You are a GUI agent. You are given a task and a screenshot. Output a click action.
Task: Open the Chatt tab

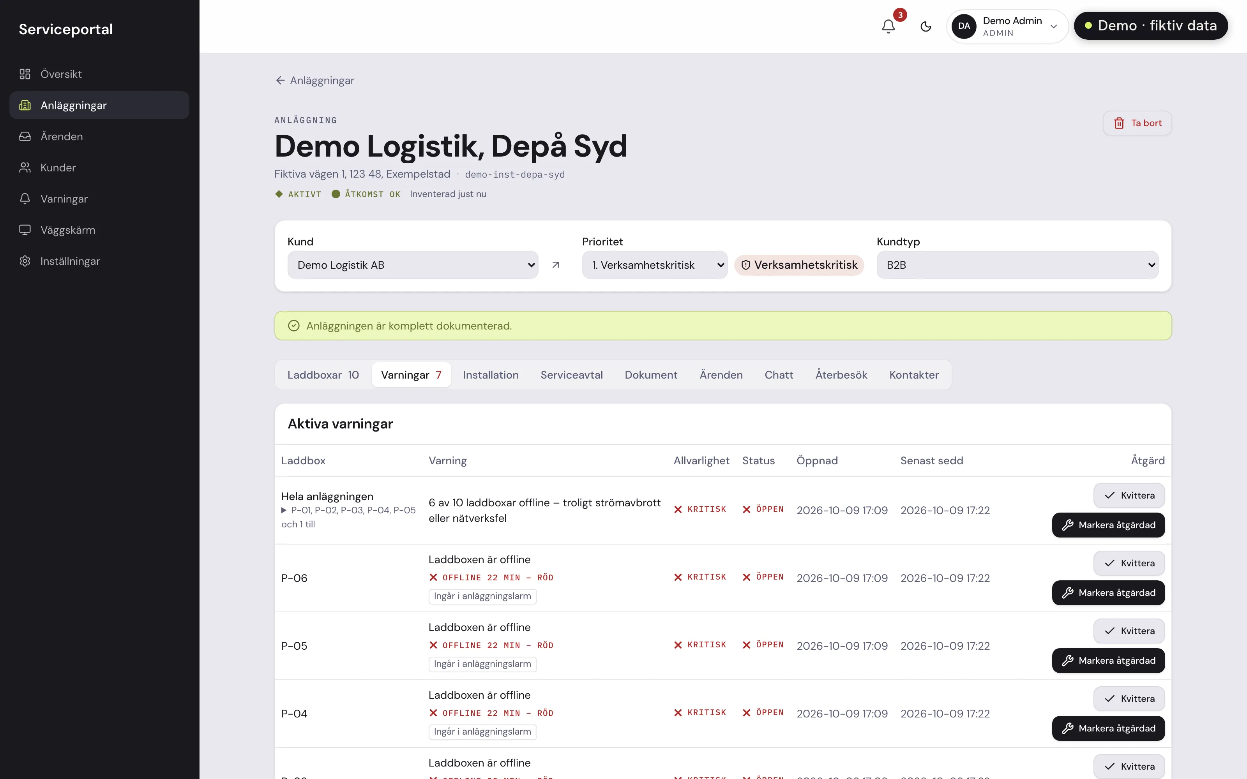[x=779, y=375]
